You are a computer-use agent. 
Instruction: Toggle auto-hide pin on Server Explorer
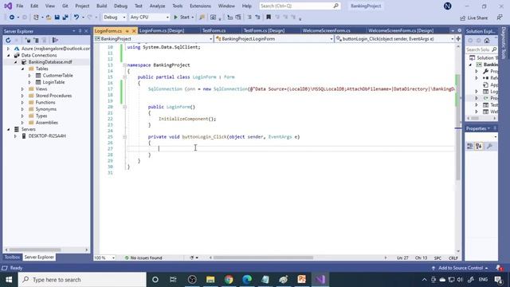[80, 31]
